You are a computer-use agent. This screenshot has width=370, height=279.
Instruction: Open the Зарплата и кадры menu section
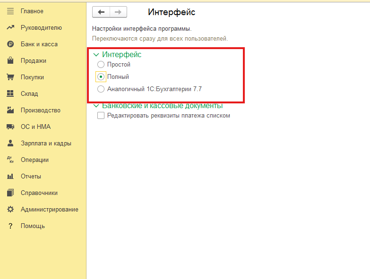pos(46,143)
